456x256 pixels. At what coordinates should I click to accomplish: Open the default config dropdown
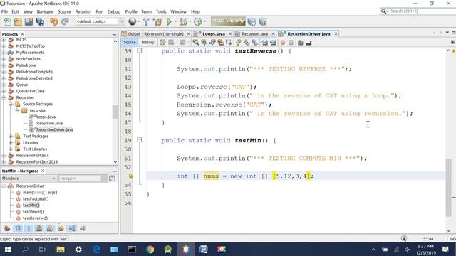pyautogui.click(x=100, y=21)
